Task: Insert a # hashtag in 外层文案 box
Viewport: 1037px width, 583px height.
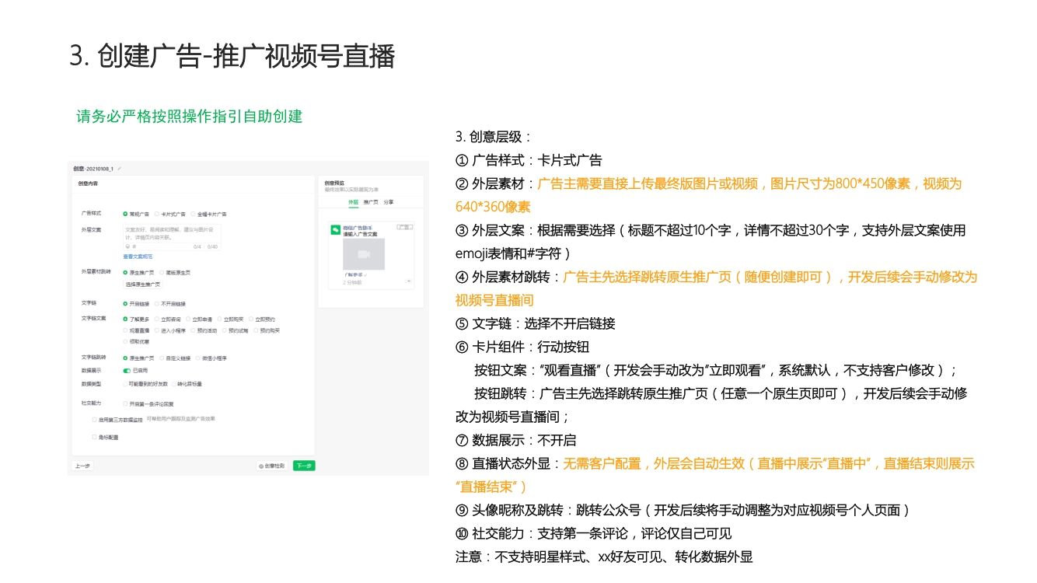Action: pyautogui.click(x=134, y=246)
